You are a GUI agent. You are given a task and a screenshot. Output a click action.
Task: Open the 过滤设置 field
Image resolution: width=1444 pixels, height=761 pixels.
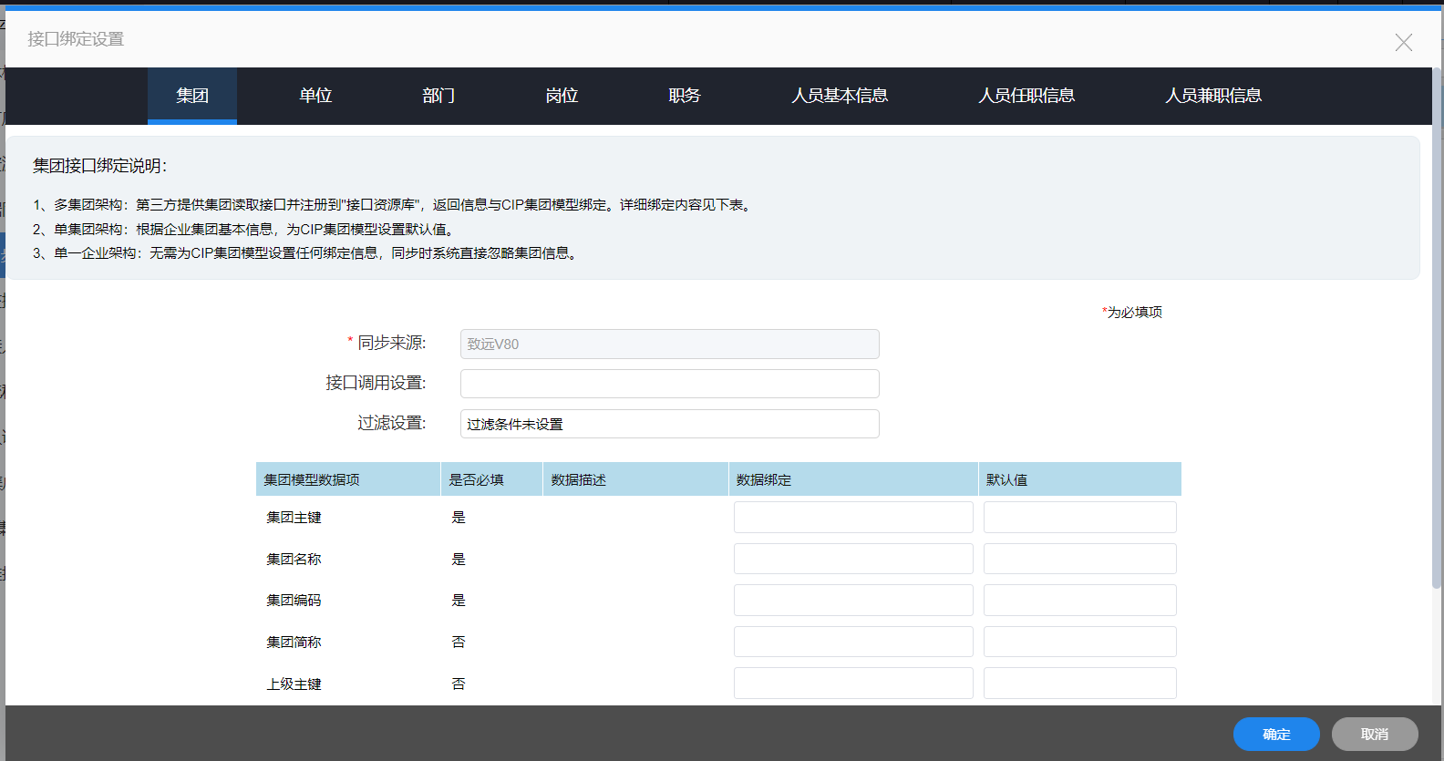pyautogui.click(x=669, y=424)
